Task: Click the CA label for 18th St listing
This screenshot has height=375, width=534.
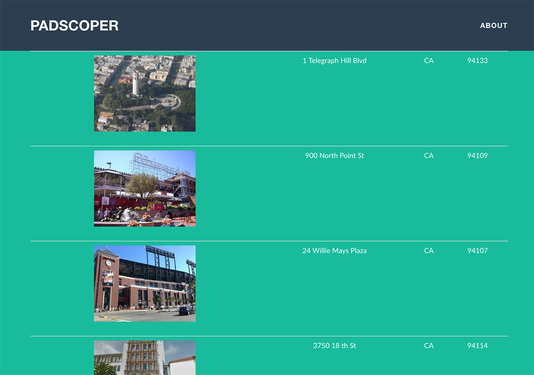Action: point(429,346)
